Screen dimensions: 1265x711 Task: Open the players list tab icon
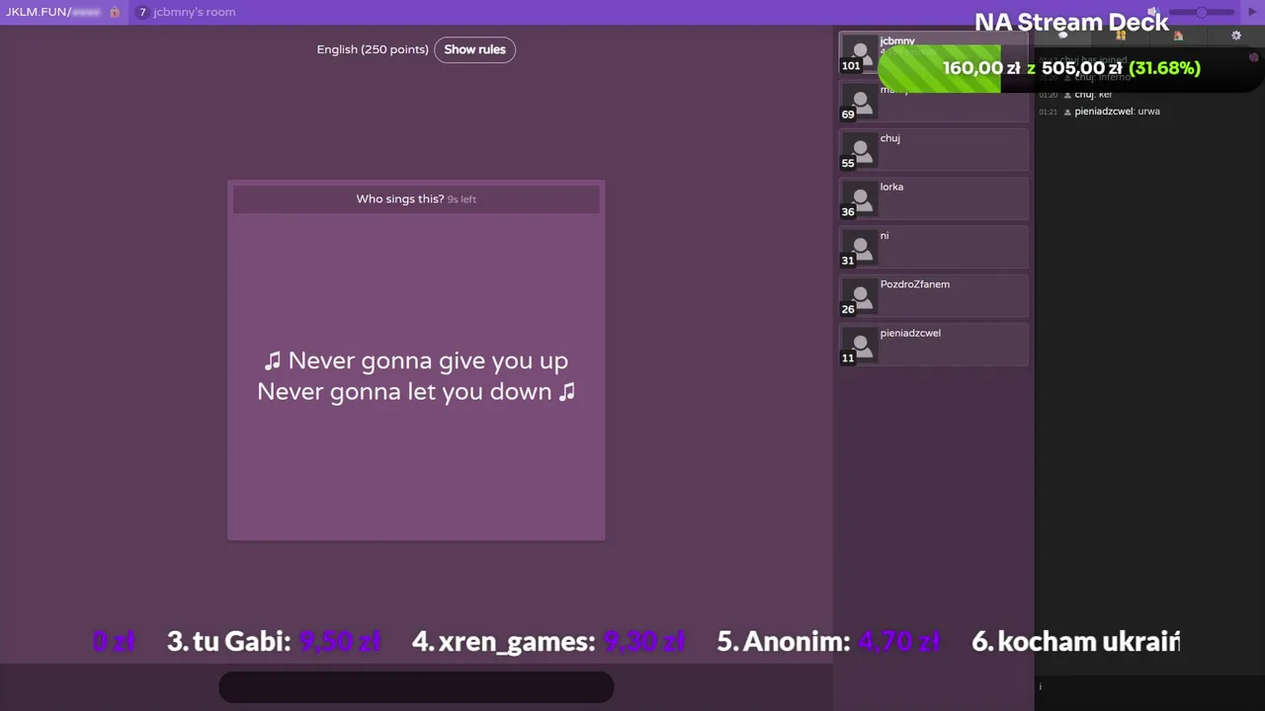[x=1121, y=36]
